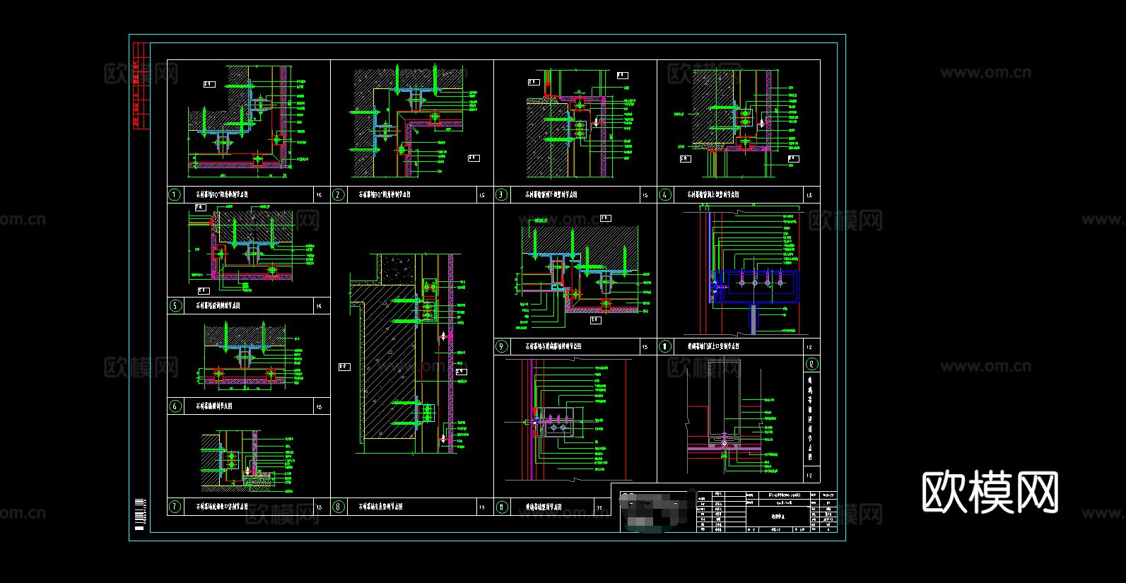The image size is (1126, 583).
Task: Click the red revision table on sheet margin
Action: click(x=141, y=86)
